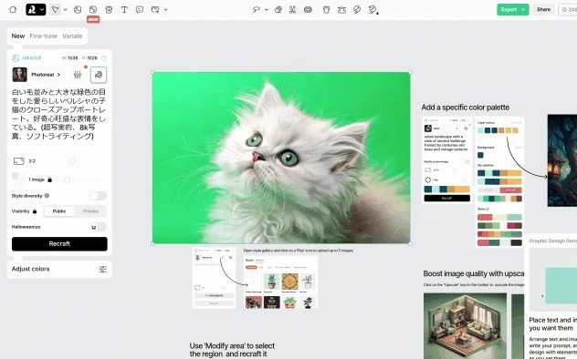Click the image upload tool icon

click(x=155, y=9)
